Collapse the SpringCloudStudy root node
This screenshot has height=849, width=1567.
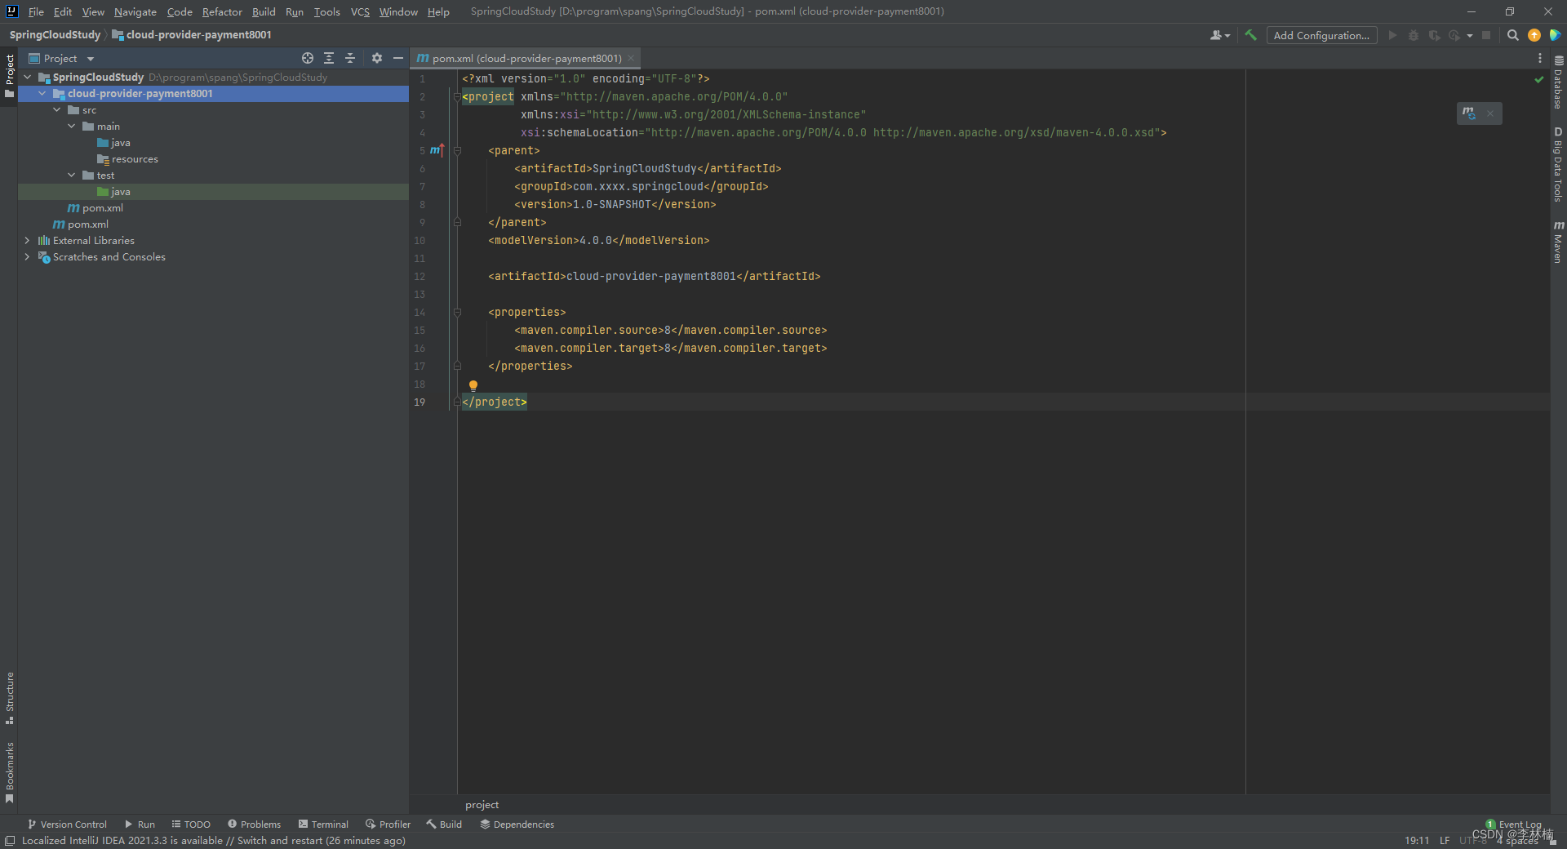coord(28,77)
